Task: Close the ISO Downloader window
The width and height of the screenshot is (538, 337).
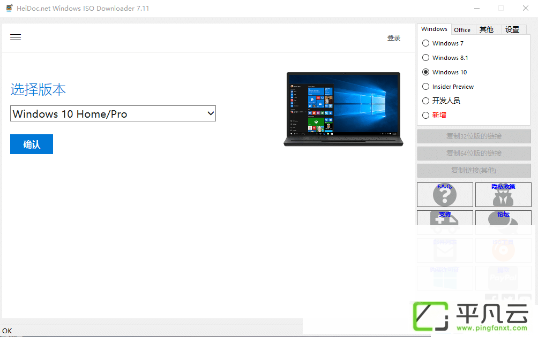Action: (x=525, y=8)
